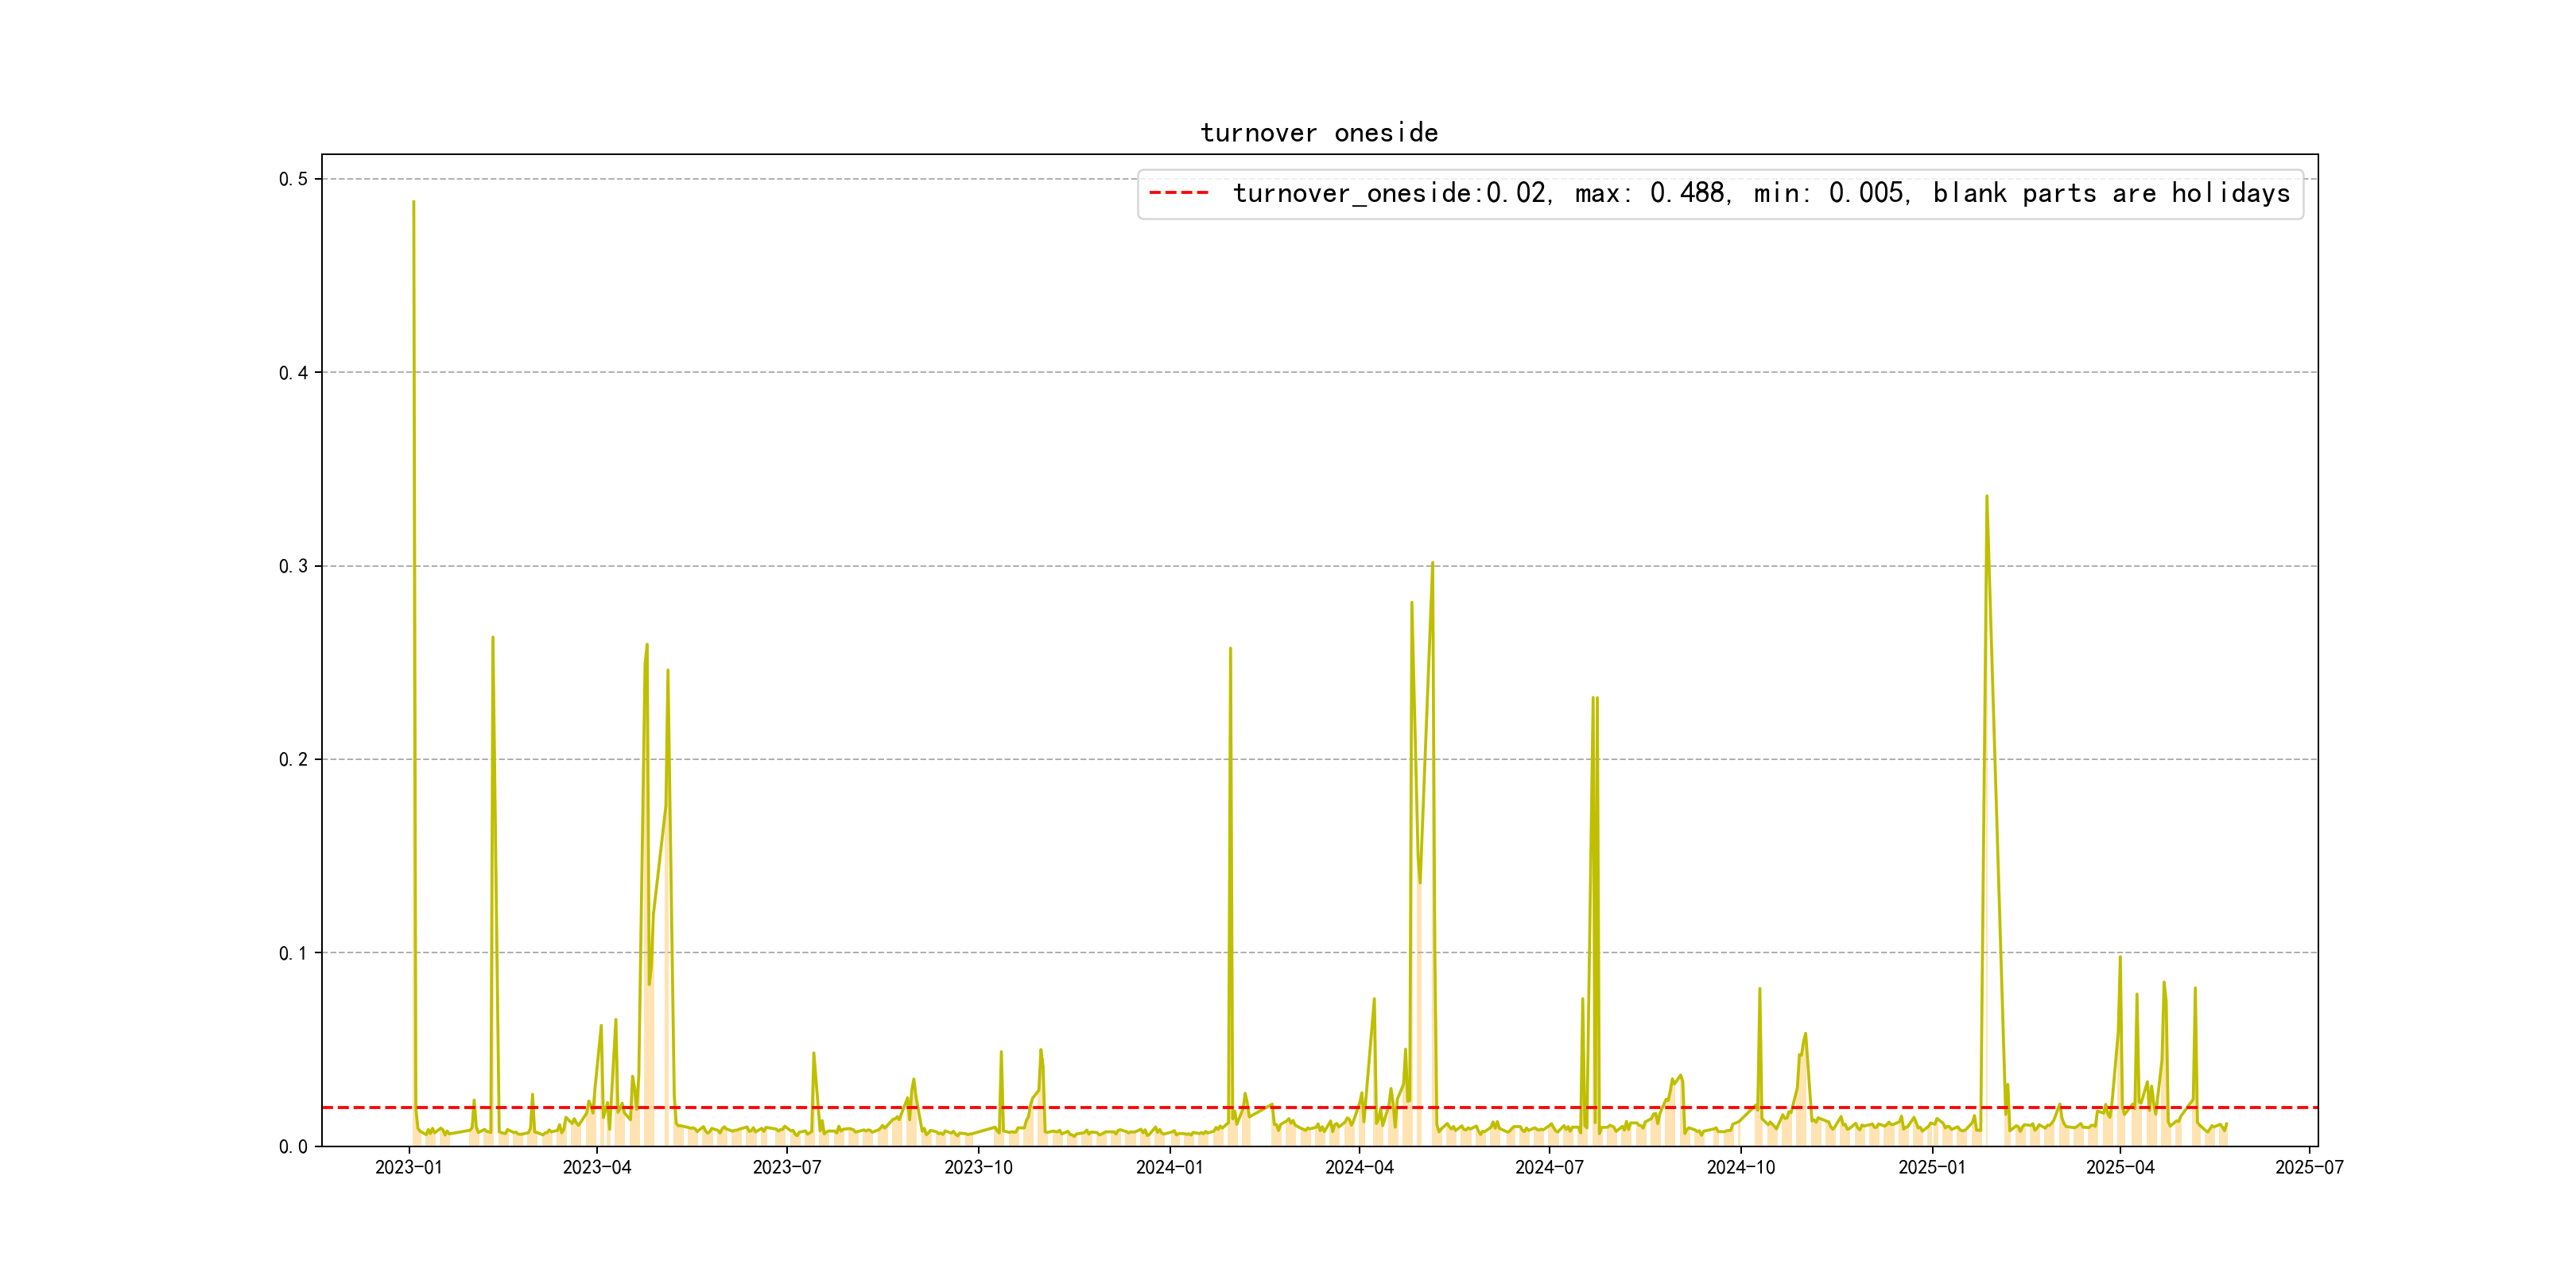Viewport: 2576px width, 1288px height.
Task: Click the 2024-10 x-axis date label
Action: pyautogui.click(x=1741, y=1167)
